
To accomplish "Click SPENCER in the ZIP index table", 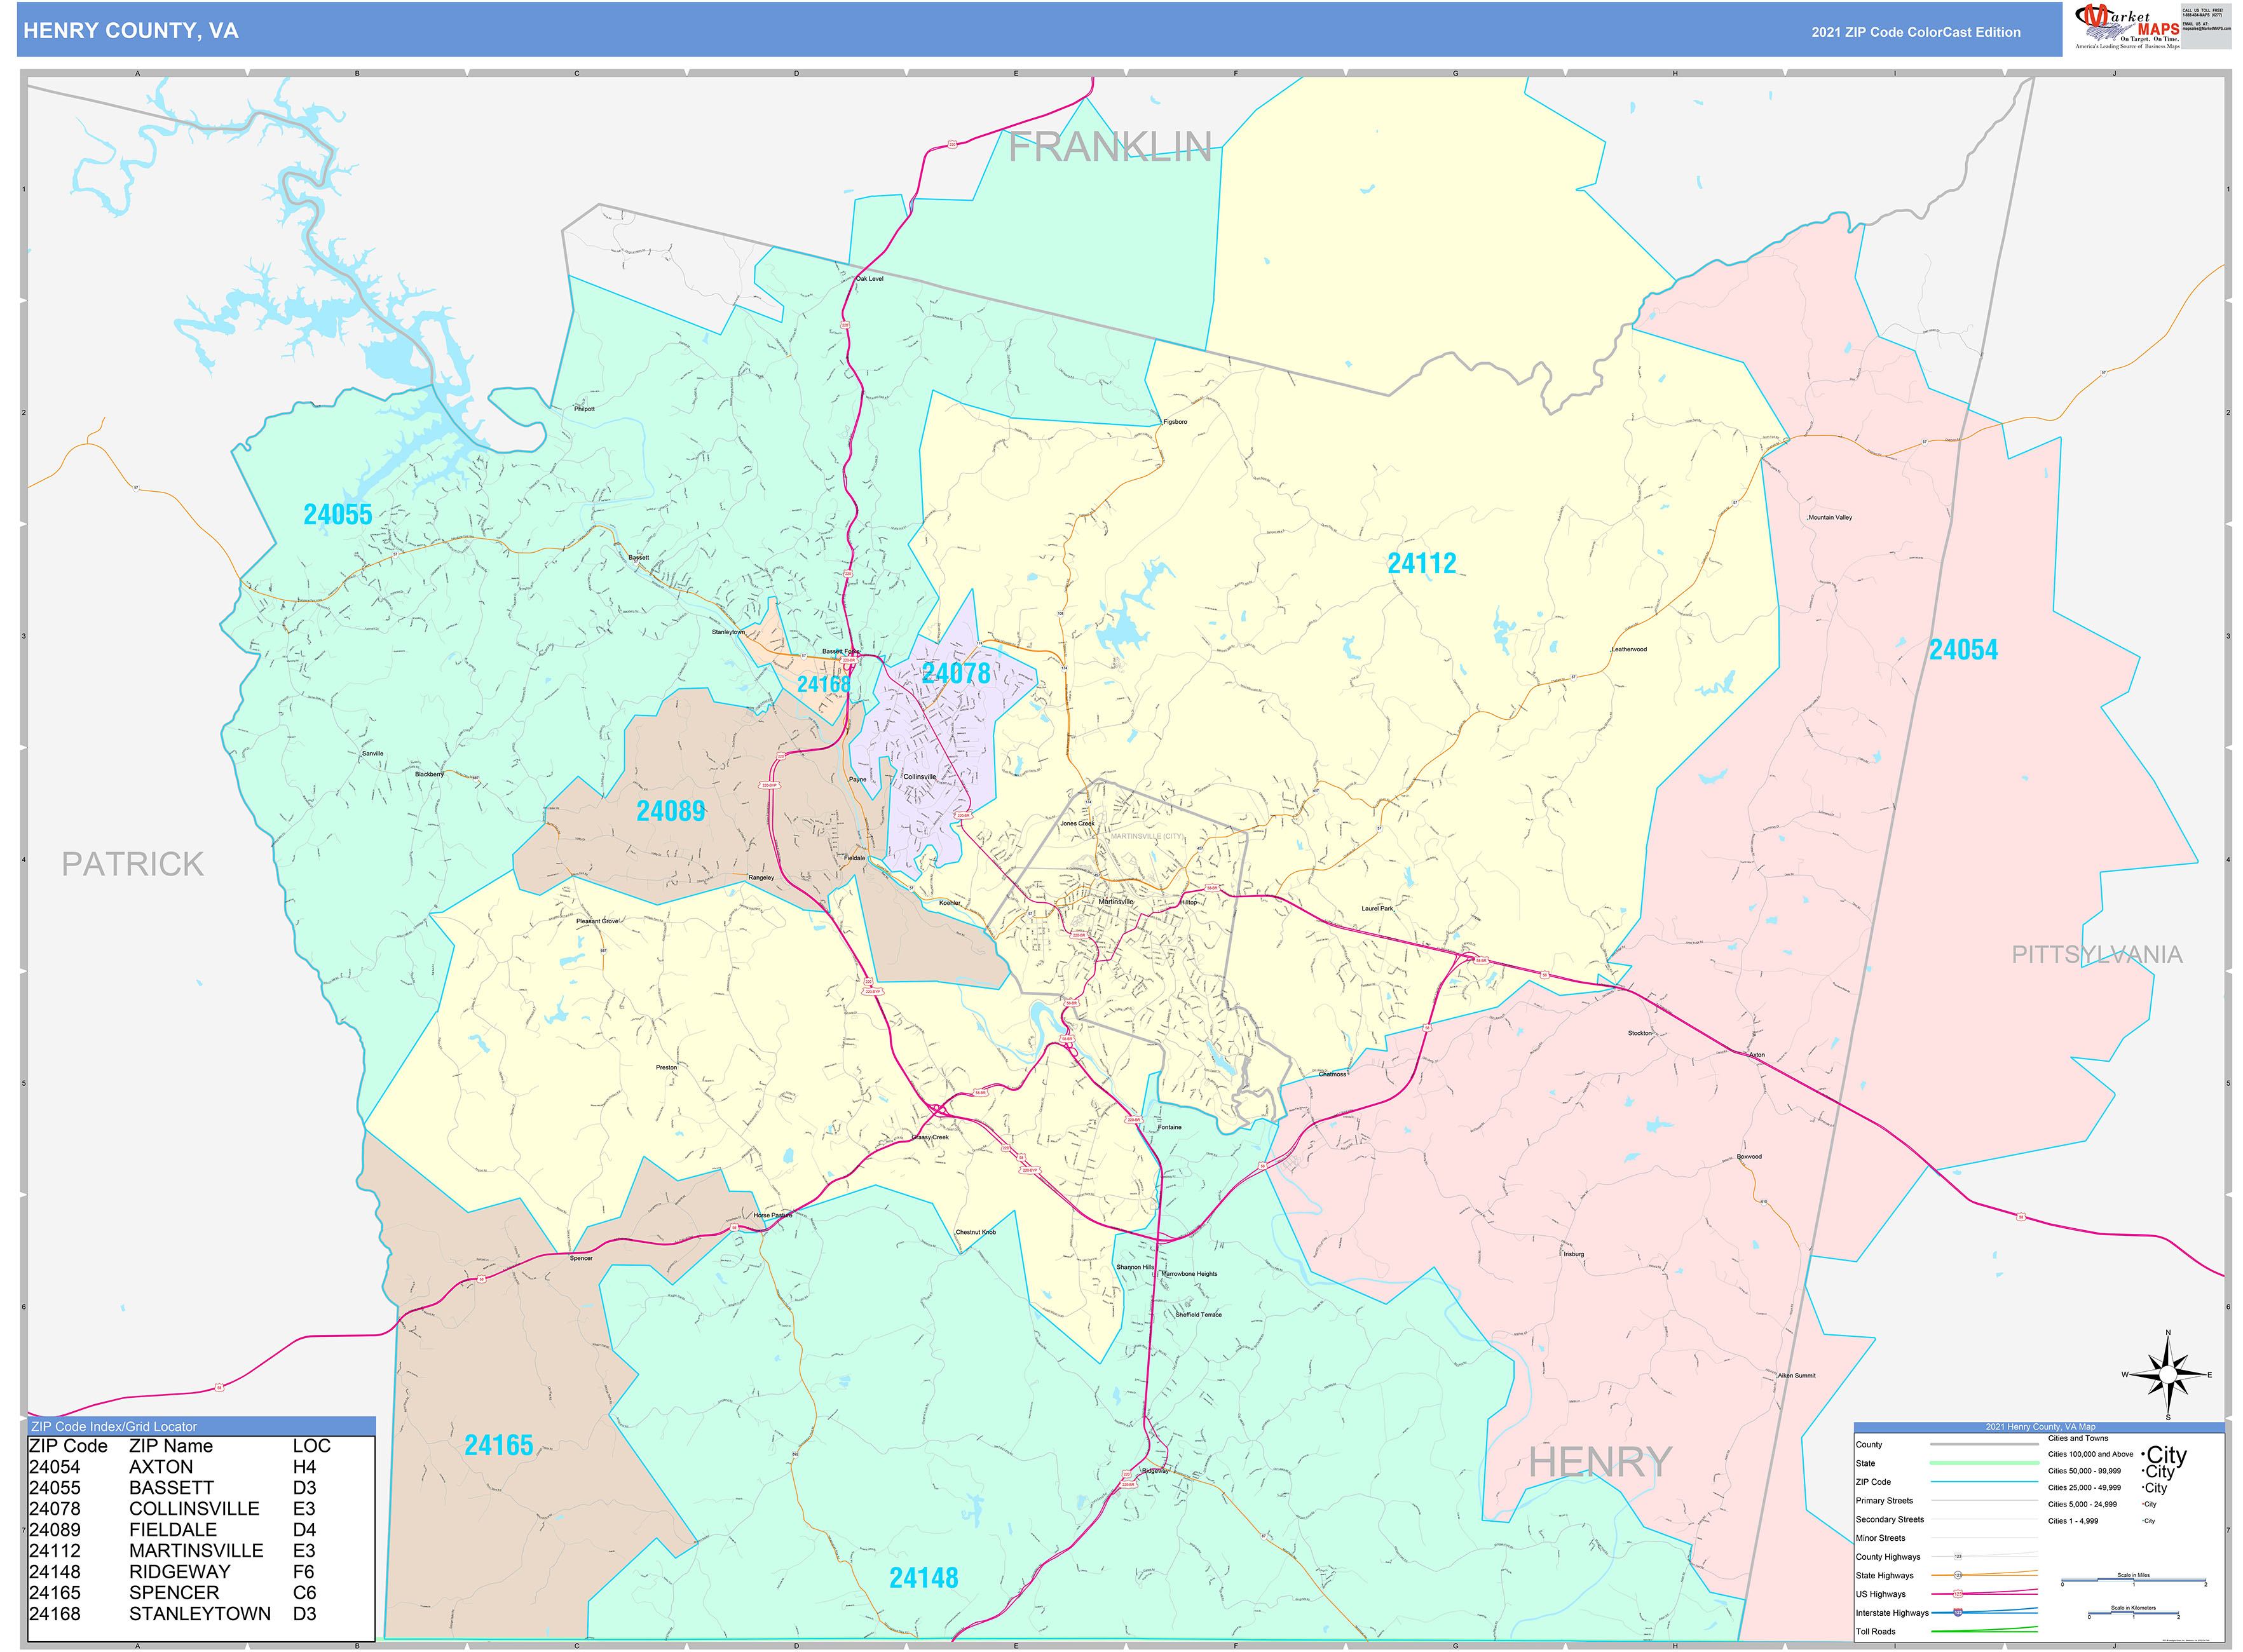I will pyautogui.click(x=174, y=1593).
